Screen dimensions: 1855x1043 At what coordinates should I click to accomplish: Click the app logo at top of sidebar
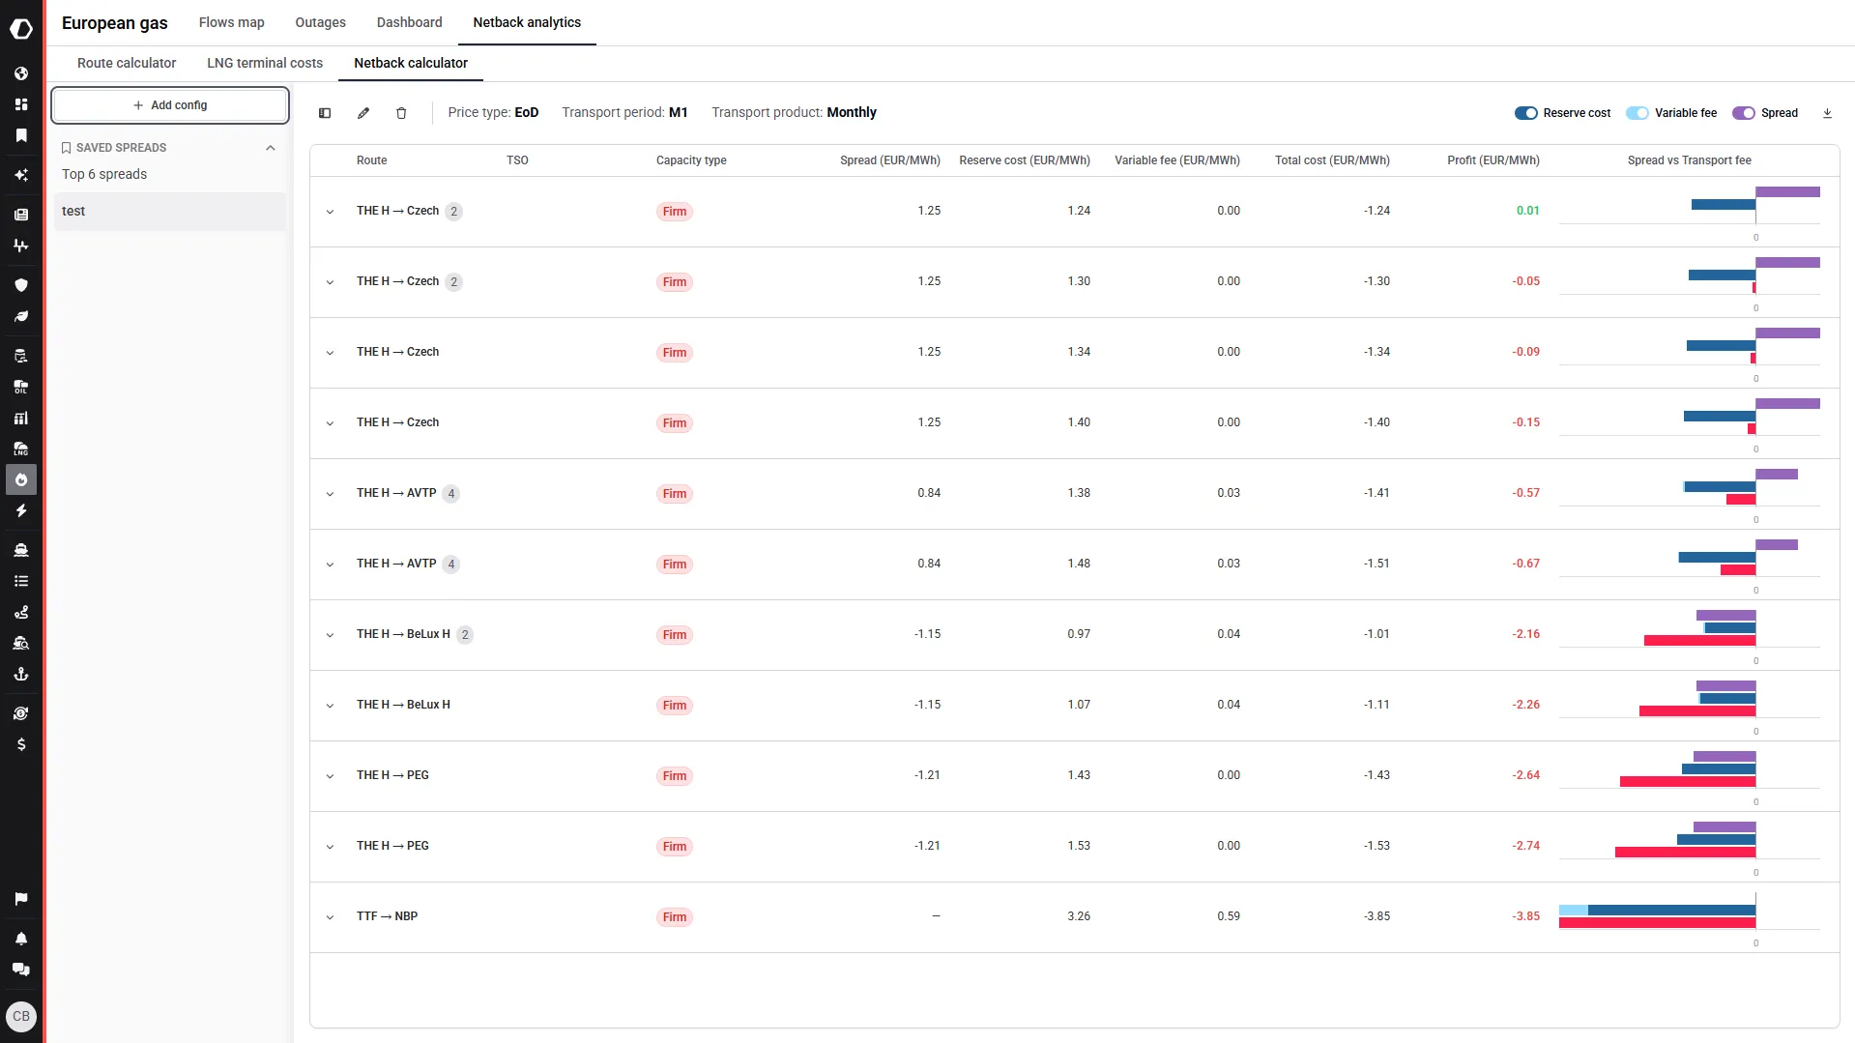click(x=21, y=29)
